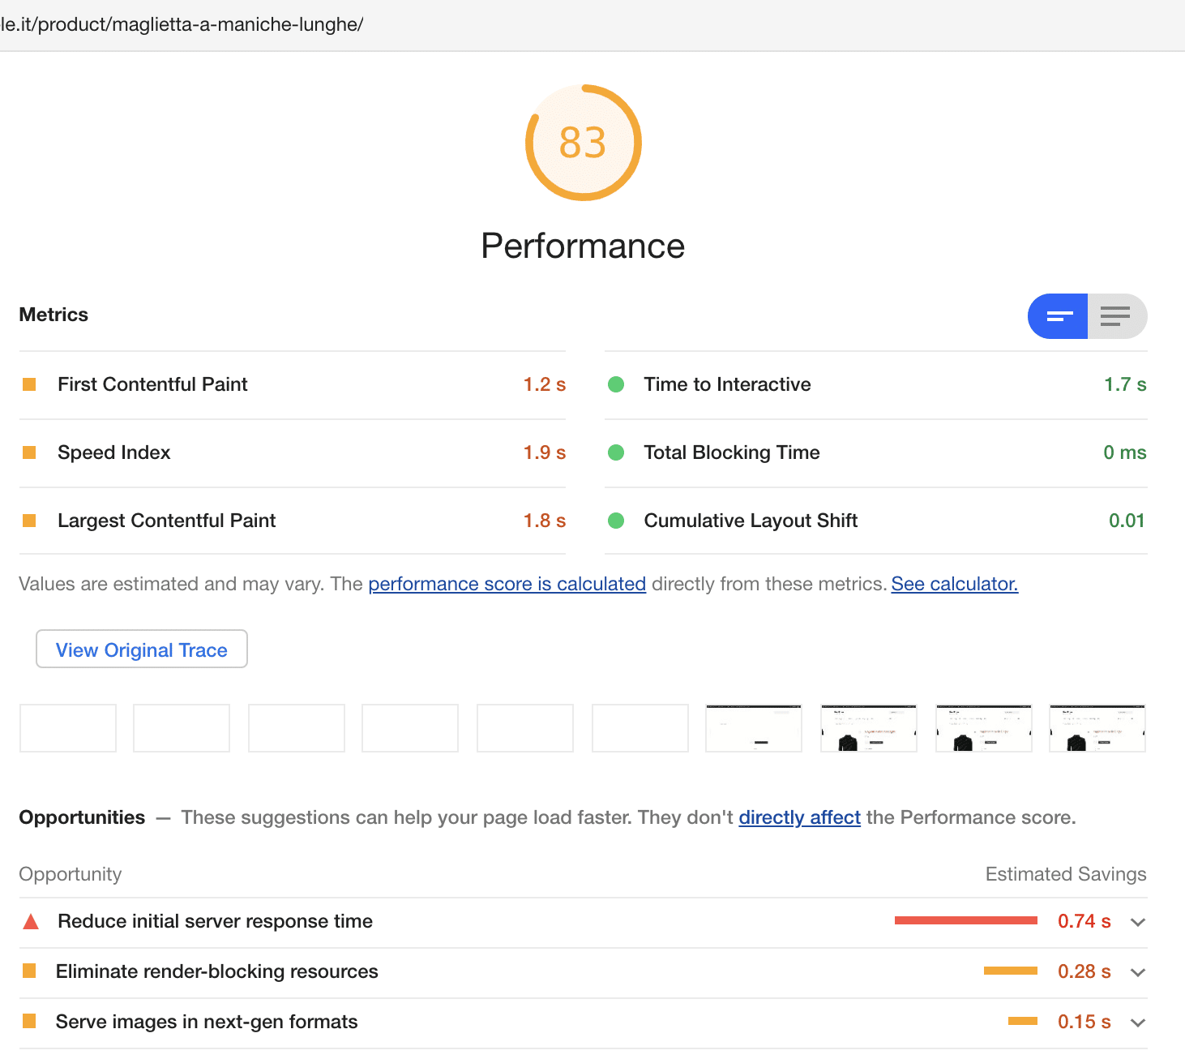Image resolution: width=1185 pixels, height=1059 pixels.
Task: Select the Metrics section header
Action: 53,315
